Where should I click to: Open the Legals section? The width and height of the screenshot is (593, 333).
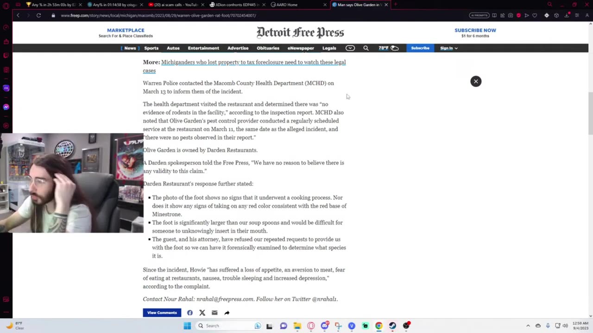(329, 48)
